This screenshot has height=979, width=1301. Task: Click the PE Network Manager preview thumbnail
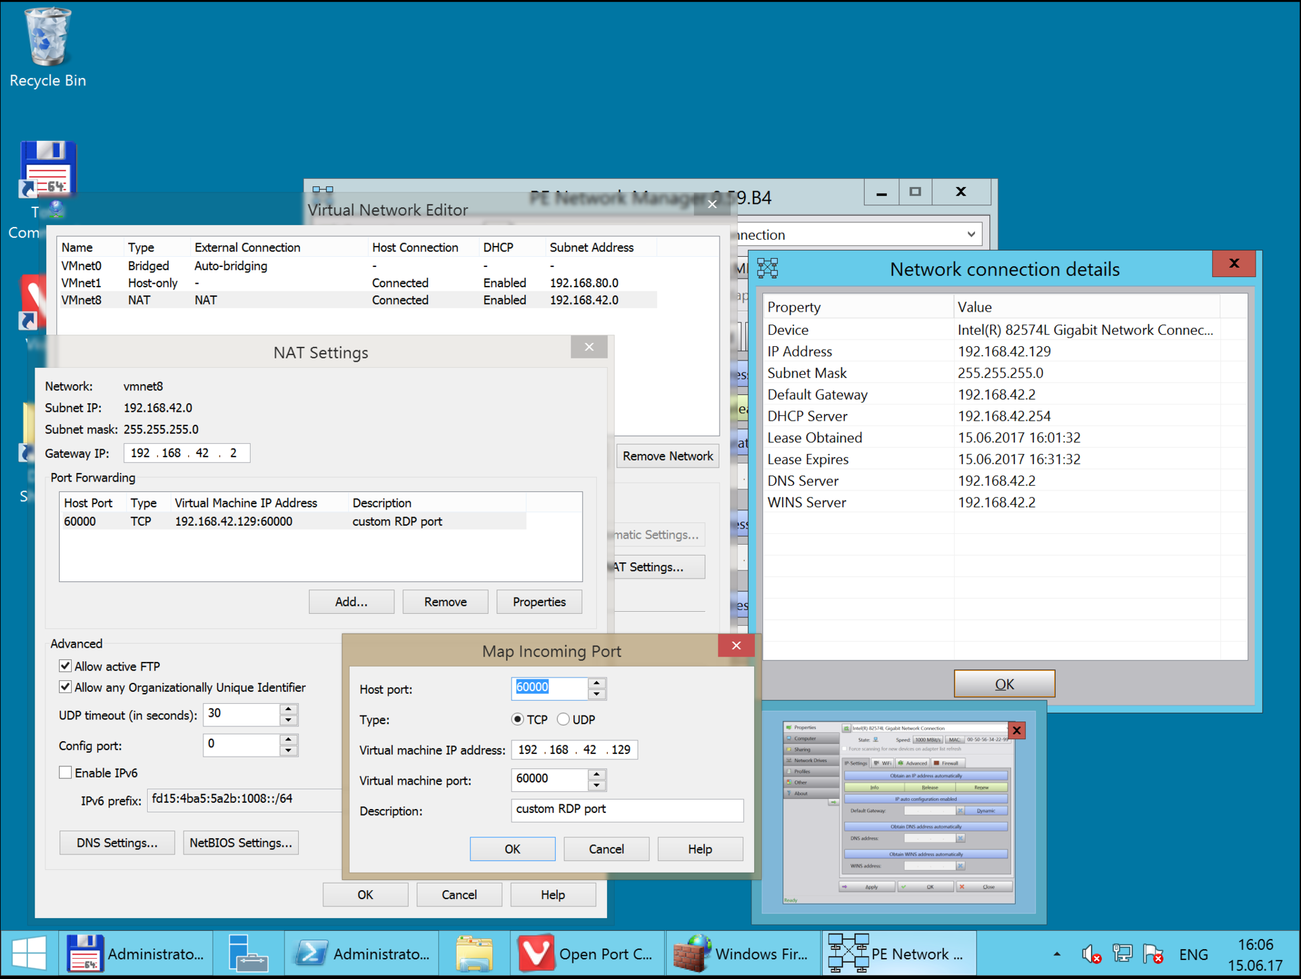pyautogui.click(x=899, y=813)
